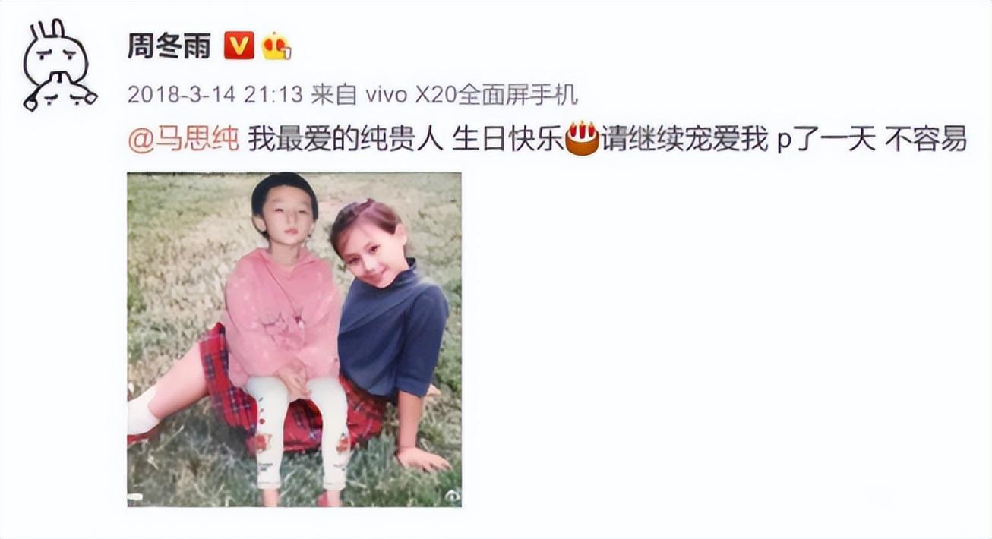Open the post date 2018-3-14
992x539 pixels.
[182, 95]
